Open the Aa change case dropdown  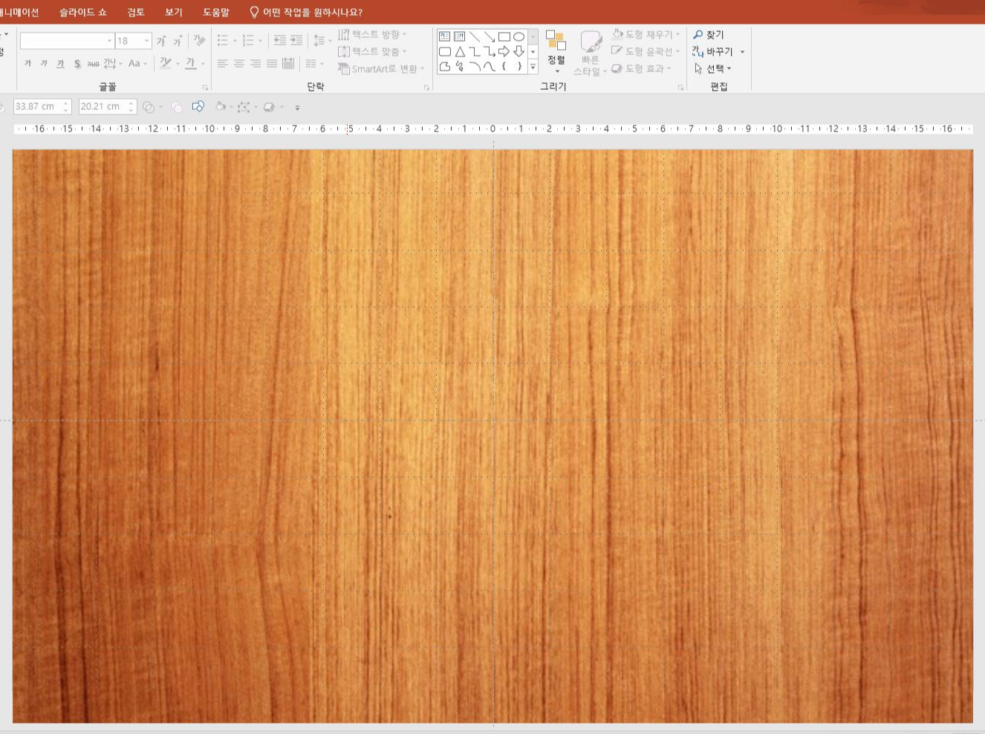(x=137, y=63)
